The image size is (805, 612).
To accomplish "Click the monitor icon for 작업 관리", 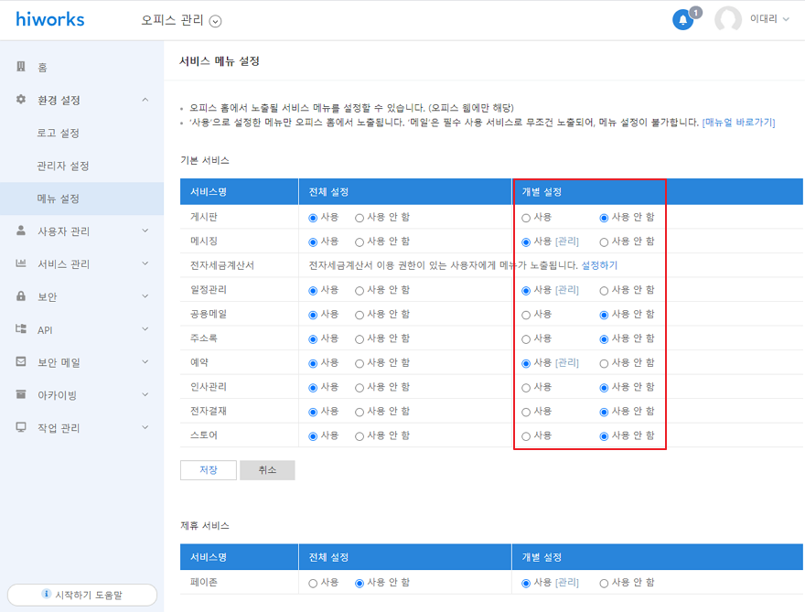I will click(x=21, y=427).
